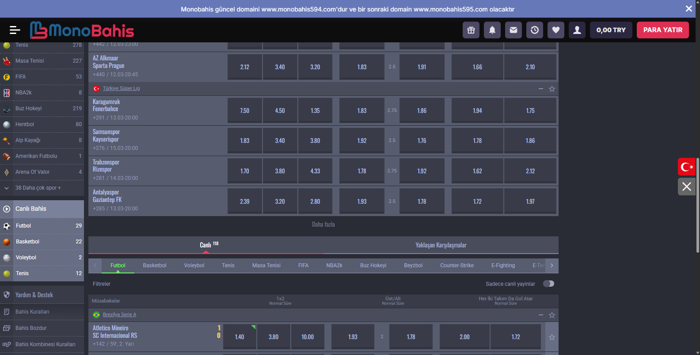Favorite the Türkiye Süper Lig league star
The width and height of the screenshot is (700, 355).
552,89
